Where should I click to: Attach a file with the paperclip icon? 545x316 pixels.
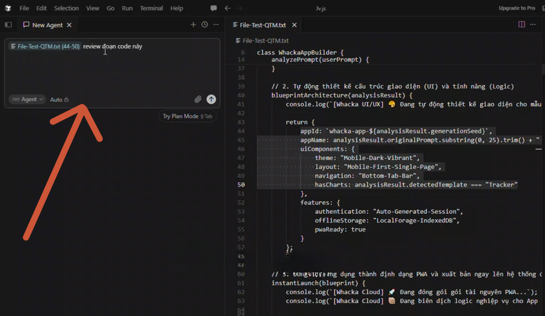point(198,99)
